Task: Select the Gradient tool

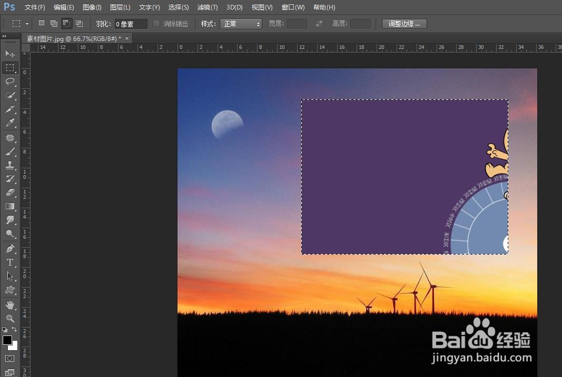Action: 10,206
